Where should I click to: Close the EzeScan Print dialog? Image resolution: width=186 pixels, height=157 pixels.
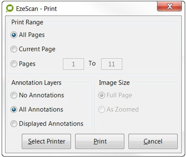point(169,6)
